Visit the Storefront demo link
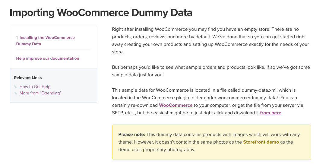The height and width of the screenshot is (168, 329). (261, 142)
